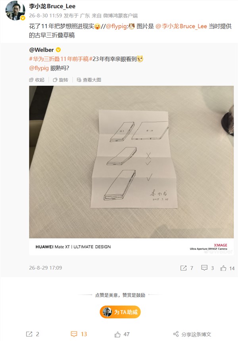Image resolution: width=238 pixels, height=341 pixels.
Task: Click 李小龙Bruce_Lee username heading
Action: [x=52, y=6]
